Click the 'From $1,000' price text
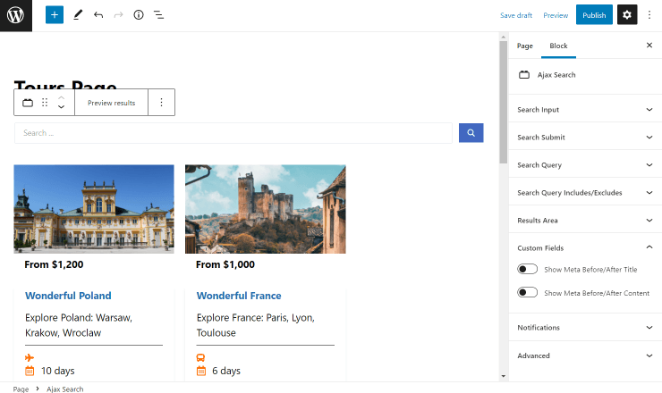The height and width of the screenshot is (393, 662). click(x=225, y=264)
